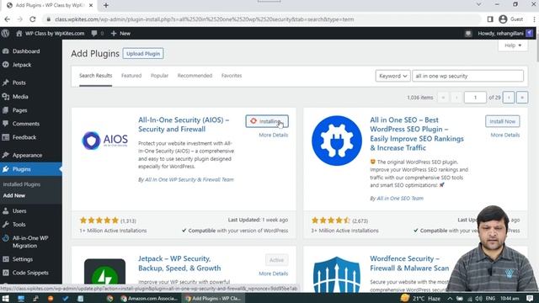Click the Jetpack plugin logo thumbnail
The image size is (539, 303).
pyautogui.click(x=104, y=275)
